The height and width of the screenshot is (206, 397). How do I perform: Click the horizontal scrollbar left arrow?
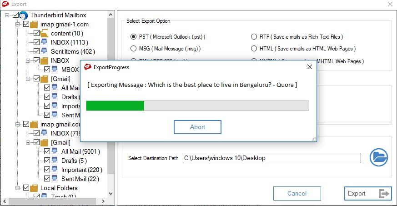pos(5,201)
